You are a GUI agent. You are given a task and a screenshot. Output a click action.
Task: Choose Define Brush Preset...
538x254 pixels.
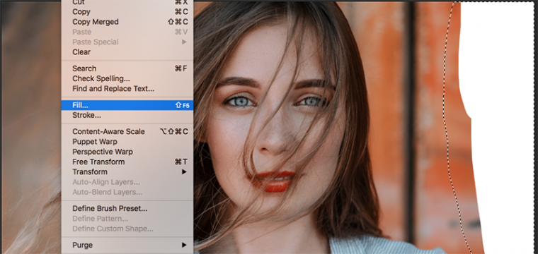click(127, 209)
